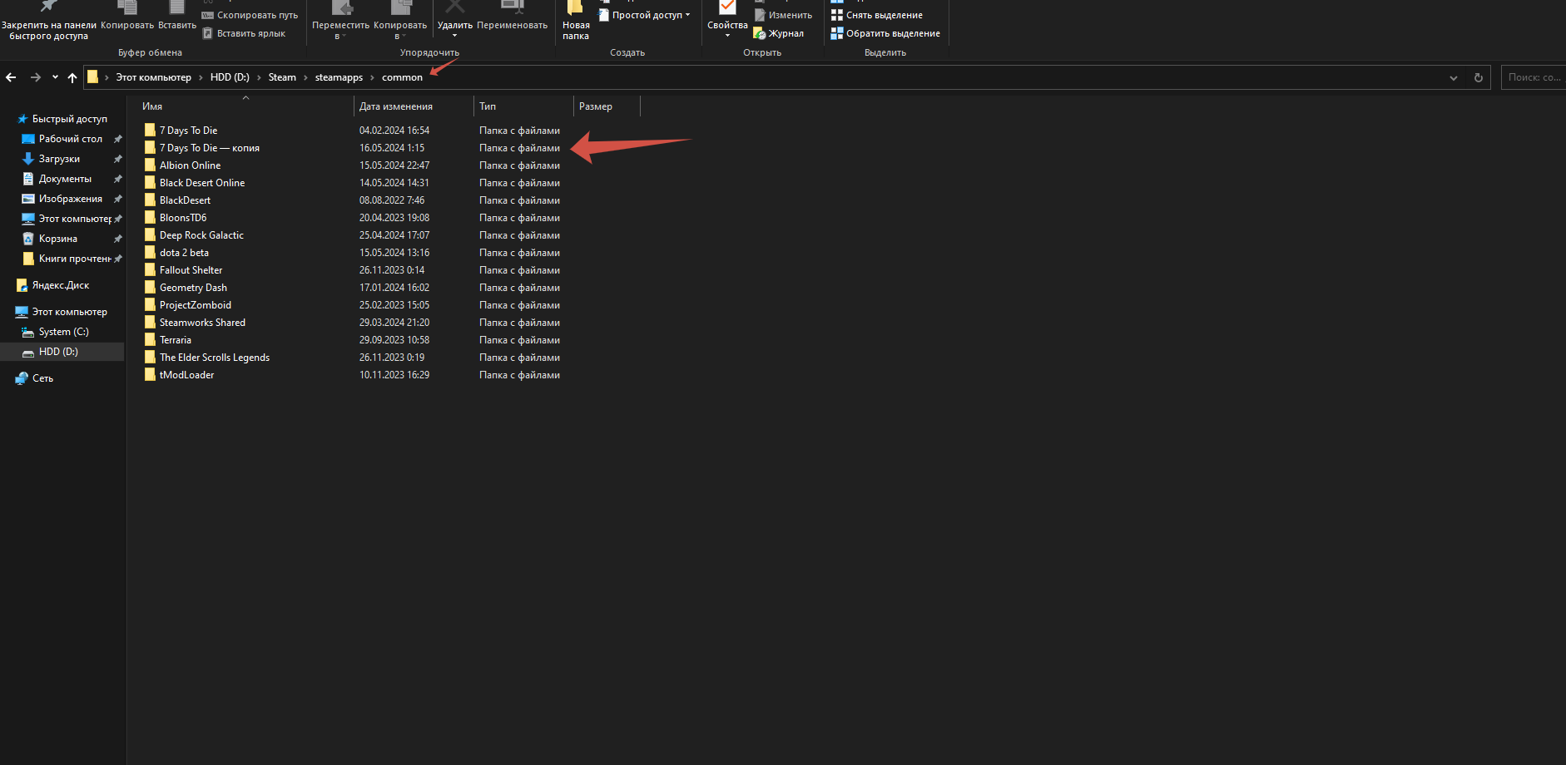Select the Steamworks Shared folder name
The image size is (1566, 765).
(202, 323)
